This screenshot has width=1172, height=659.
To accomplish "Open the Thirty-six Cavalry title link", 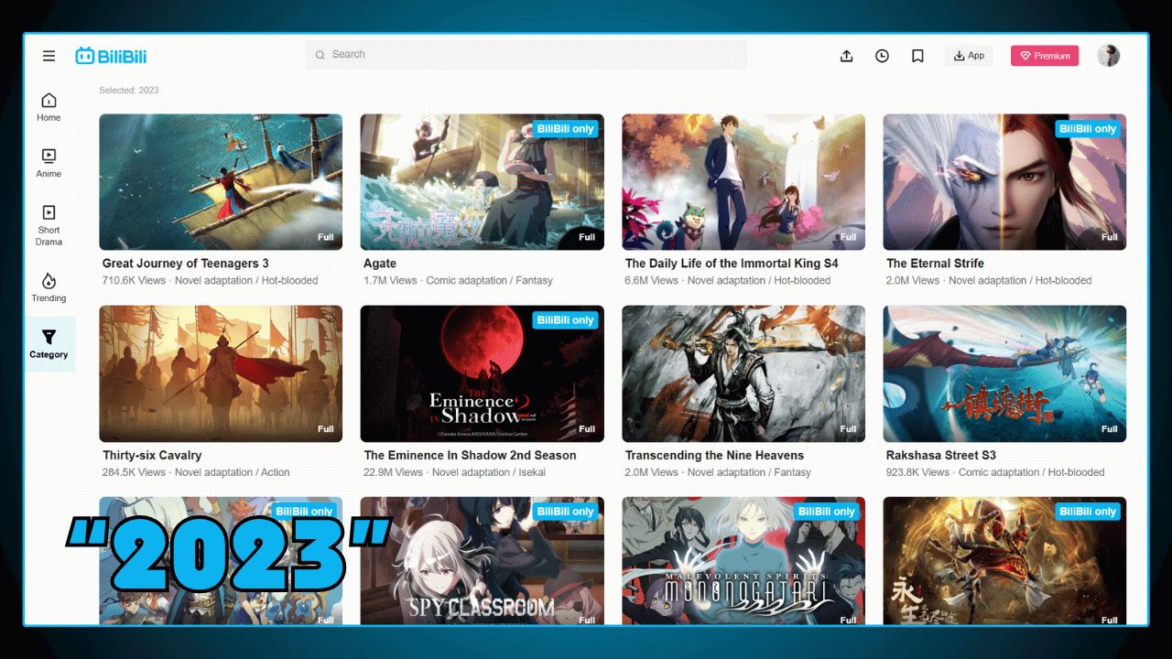I will click(x=152, y=455).
